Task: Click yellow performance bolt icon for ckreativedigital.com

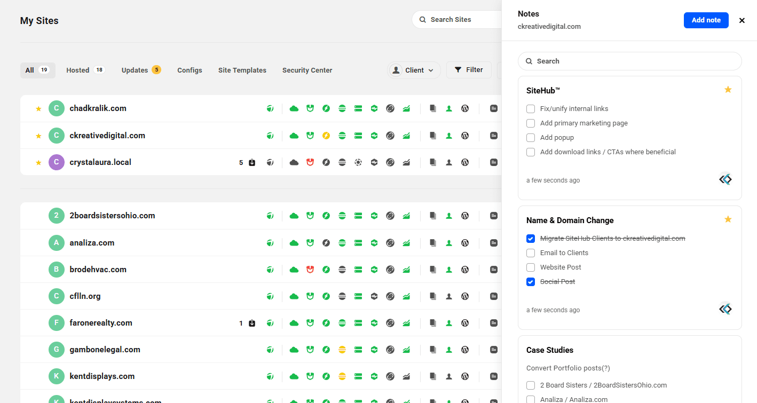Action: 326,136
